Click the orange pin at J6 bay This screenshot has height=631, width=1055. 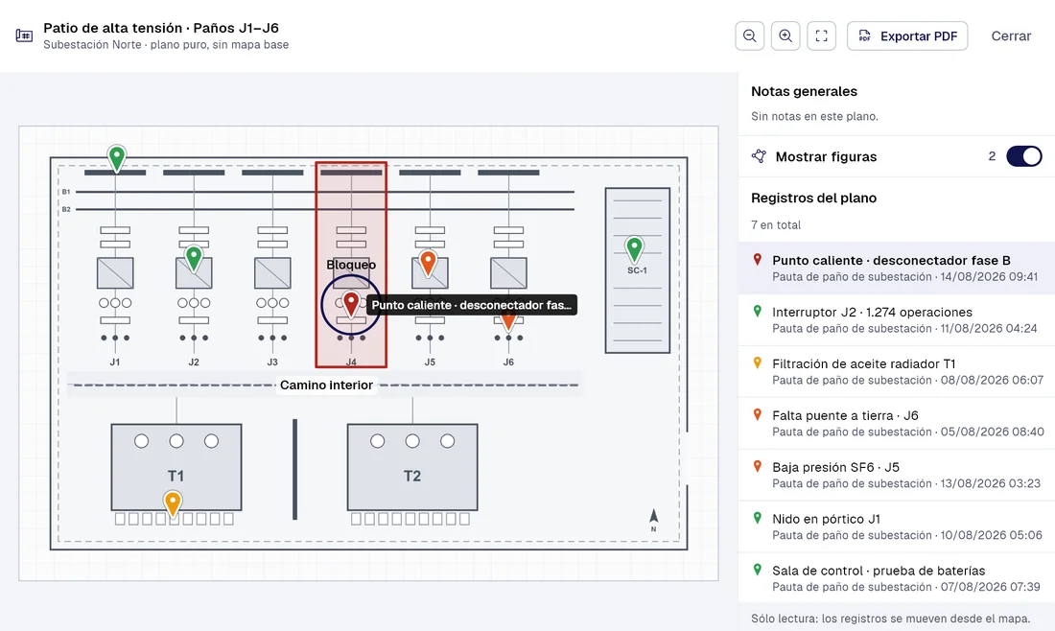point(508,320)
